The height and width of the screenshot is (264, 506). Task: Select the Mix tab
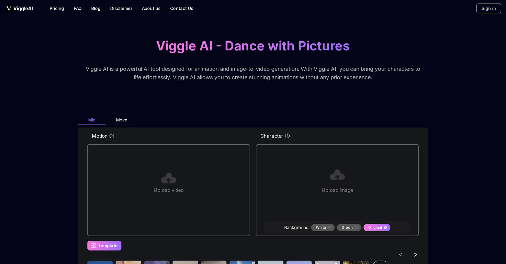coord(91,120)
